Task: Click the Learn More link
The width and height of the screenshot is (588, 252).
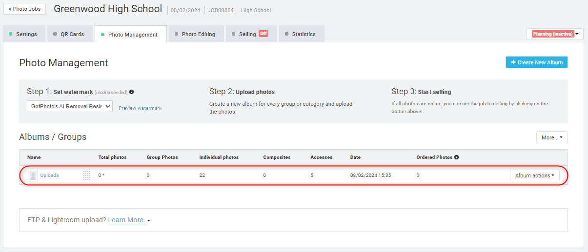Action: tap(126, 220)
